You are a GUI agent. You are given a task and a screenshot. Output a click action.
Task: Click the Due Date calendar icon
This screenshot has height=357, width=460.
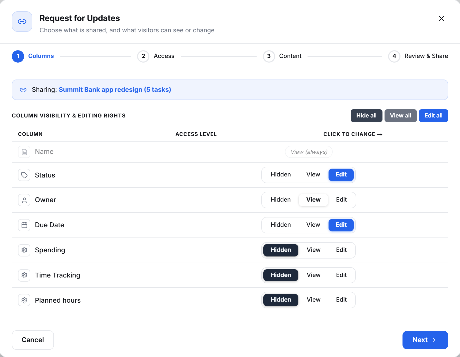click(24, 225)
